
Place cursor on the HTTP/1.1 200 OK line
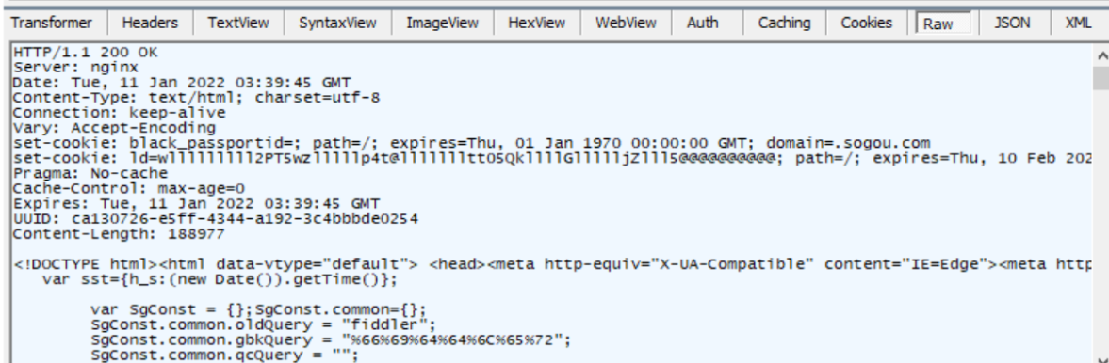point(86,53)
